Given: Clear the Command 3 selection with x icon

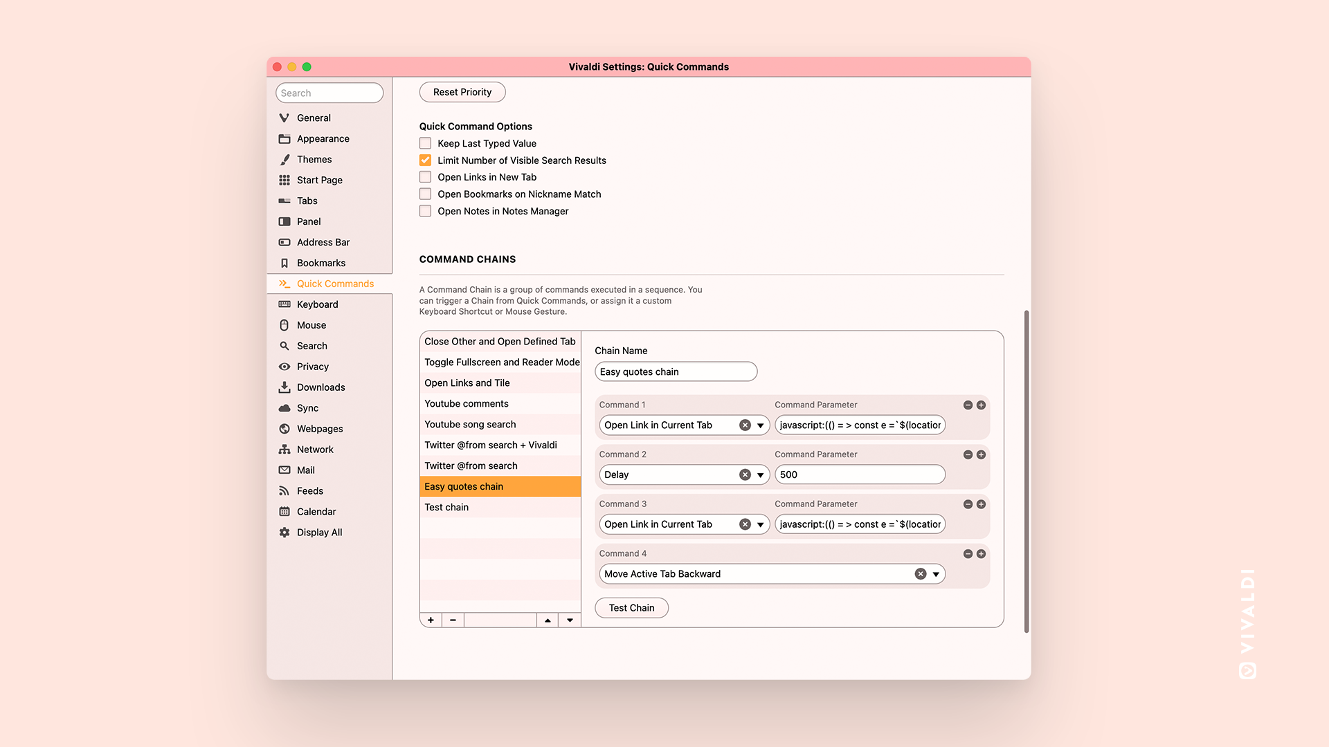Looking at the screenshot, I should [x=745, y=525].
